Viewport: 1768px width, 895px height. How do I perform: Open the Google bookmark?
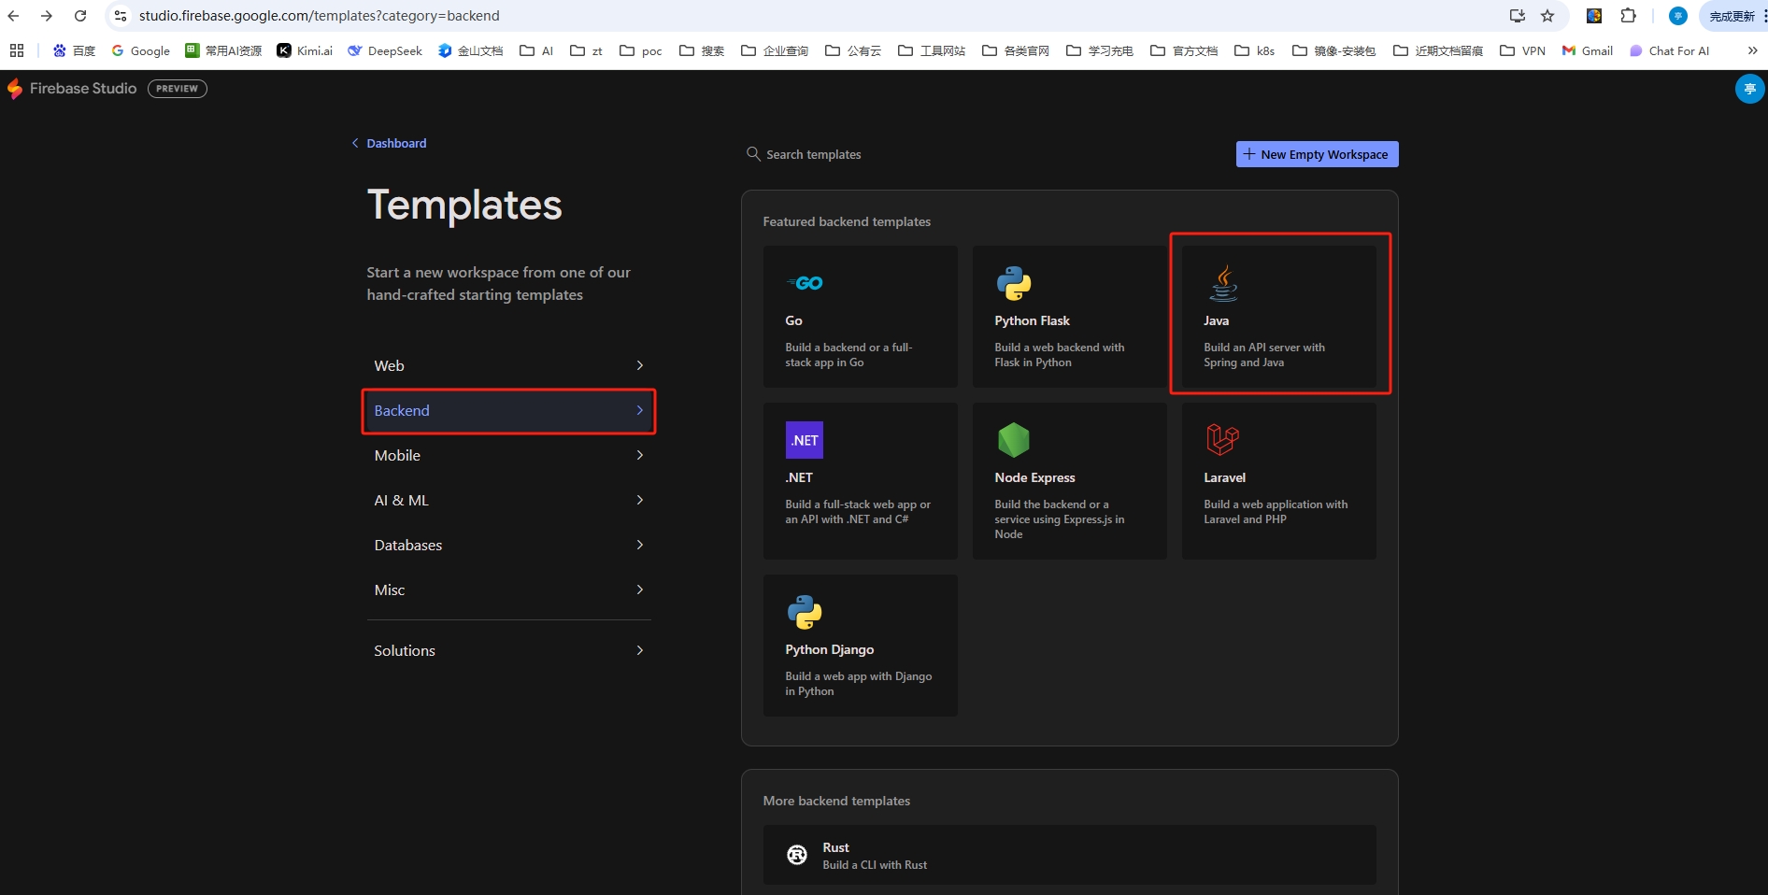tap(140, 50)
